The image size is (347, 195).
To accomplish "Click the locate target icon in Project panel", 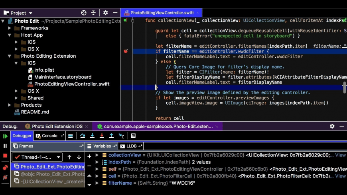I will [x=84, y=13].
